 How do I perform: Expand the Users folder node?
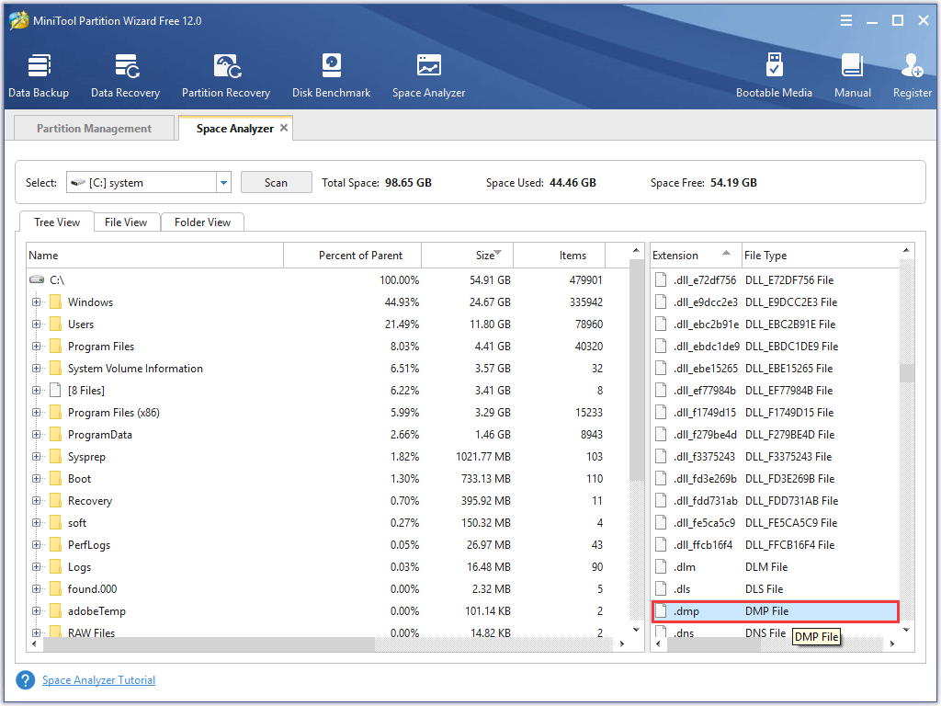point(36,325)
